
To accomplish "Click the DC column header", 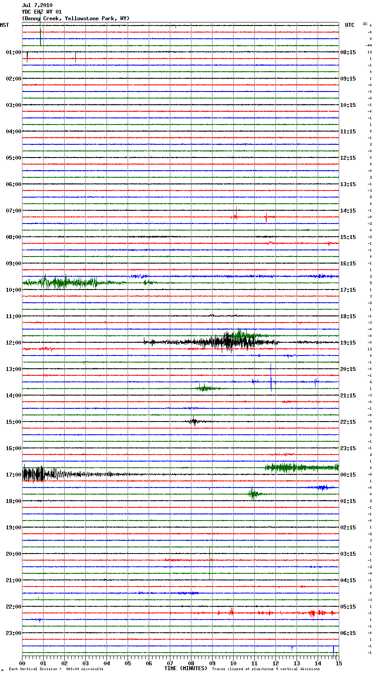I will tap(365, 24).
